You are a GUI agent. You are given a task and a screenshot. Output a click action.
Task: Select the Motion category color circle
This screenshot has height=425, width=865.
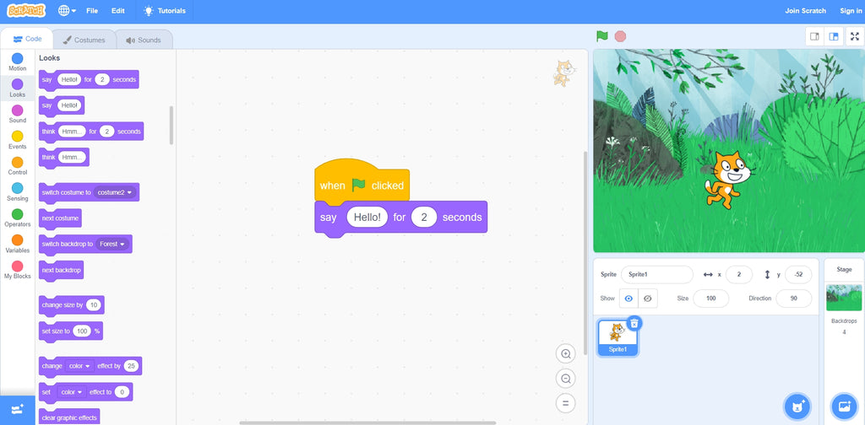(x=18, y=59)
